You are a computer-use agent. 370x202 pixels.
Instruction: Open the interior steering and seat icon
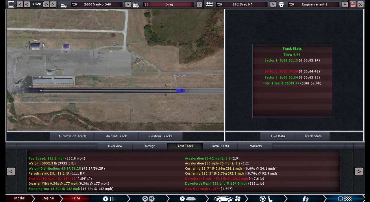point(266,199)
